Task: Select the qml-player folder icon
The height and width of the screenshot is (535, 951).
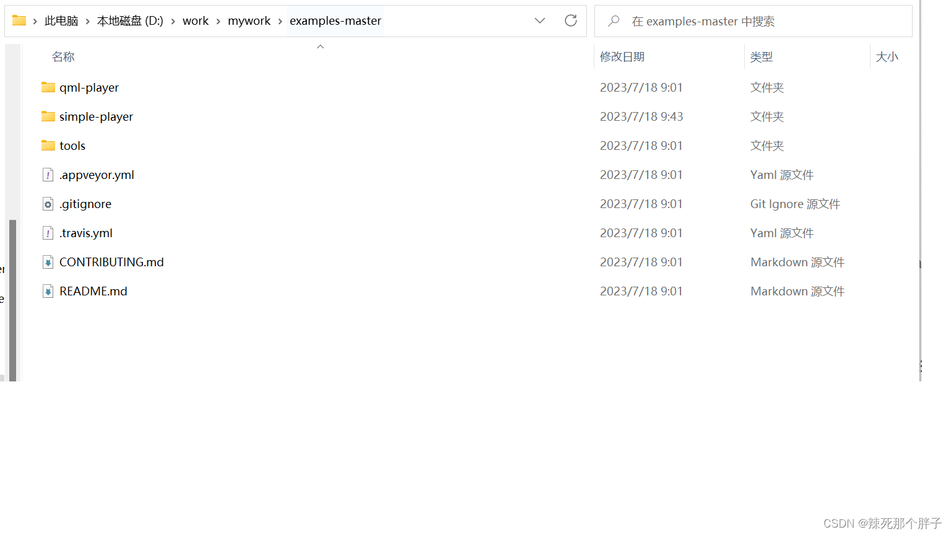Action: pos(48,87)
